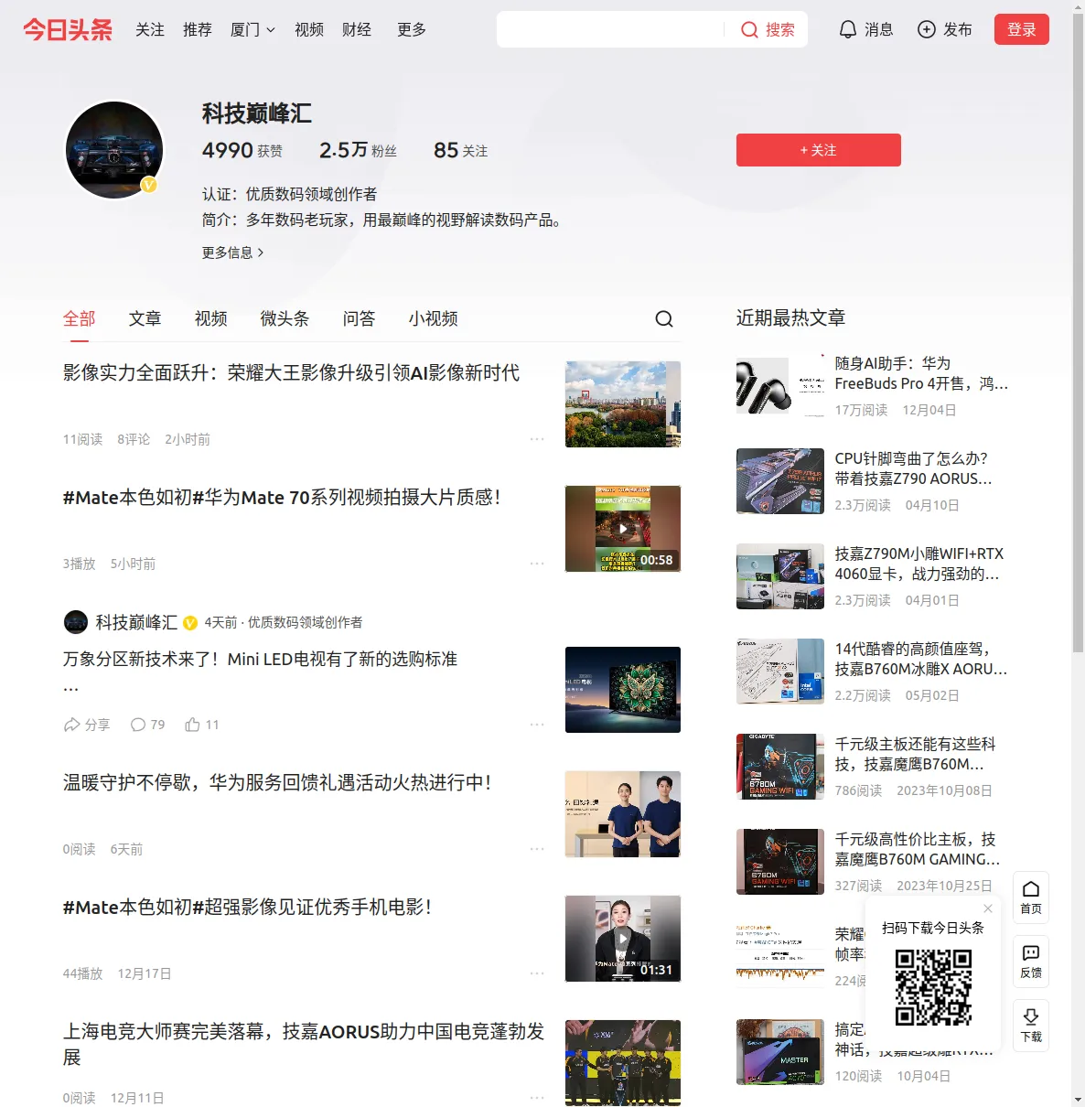Open 视频 in top navigation

[x=309, y=29]
